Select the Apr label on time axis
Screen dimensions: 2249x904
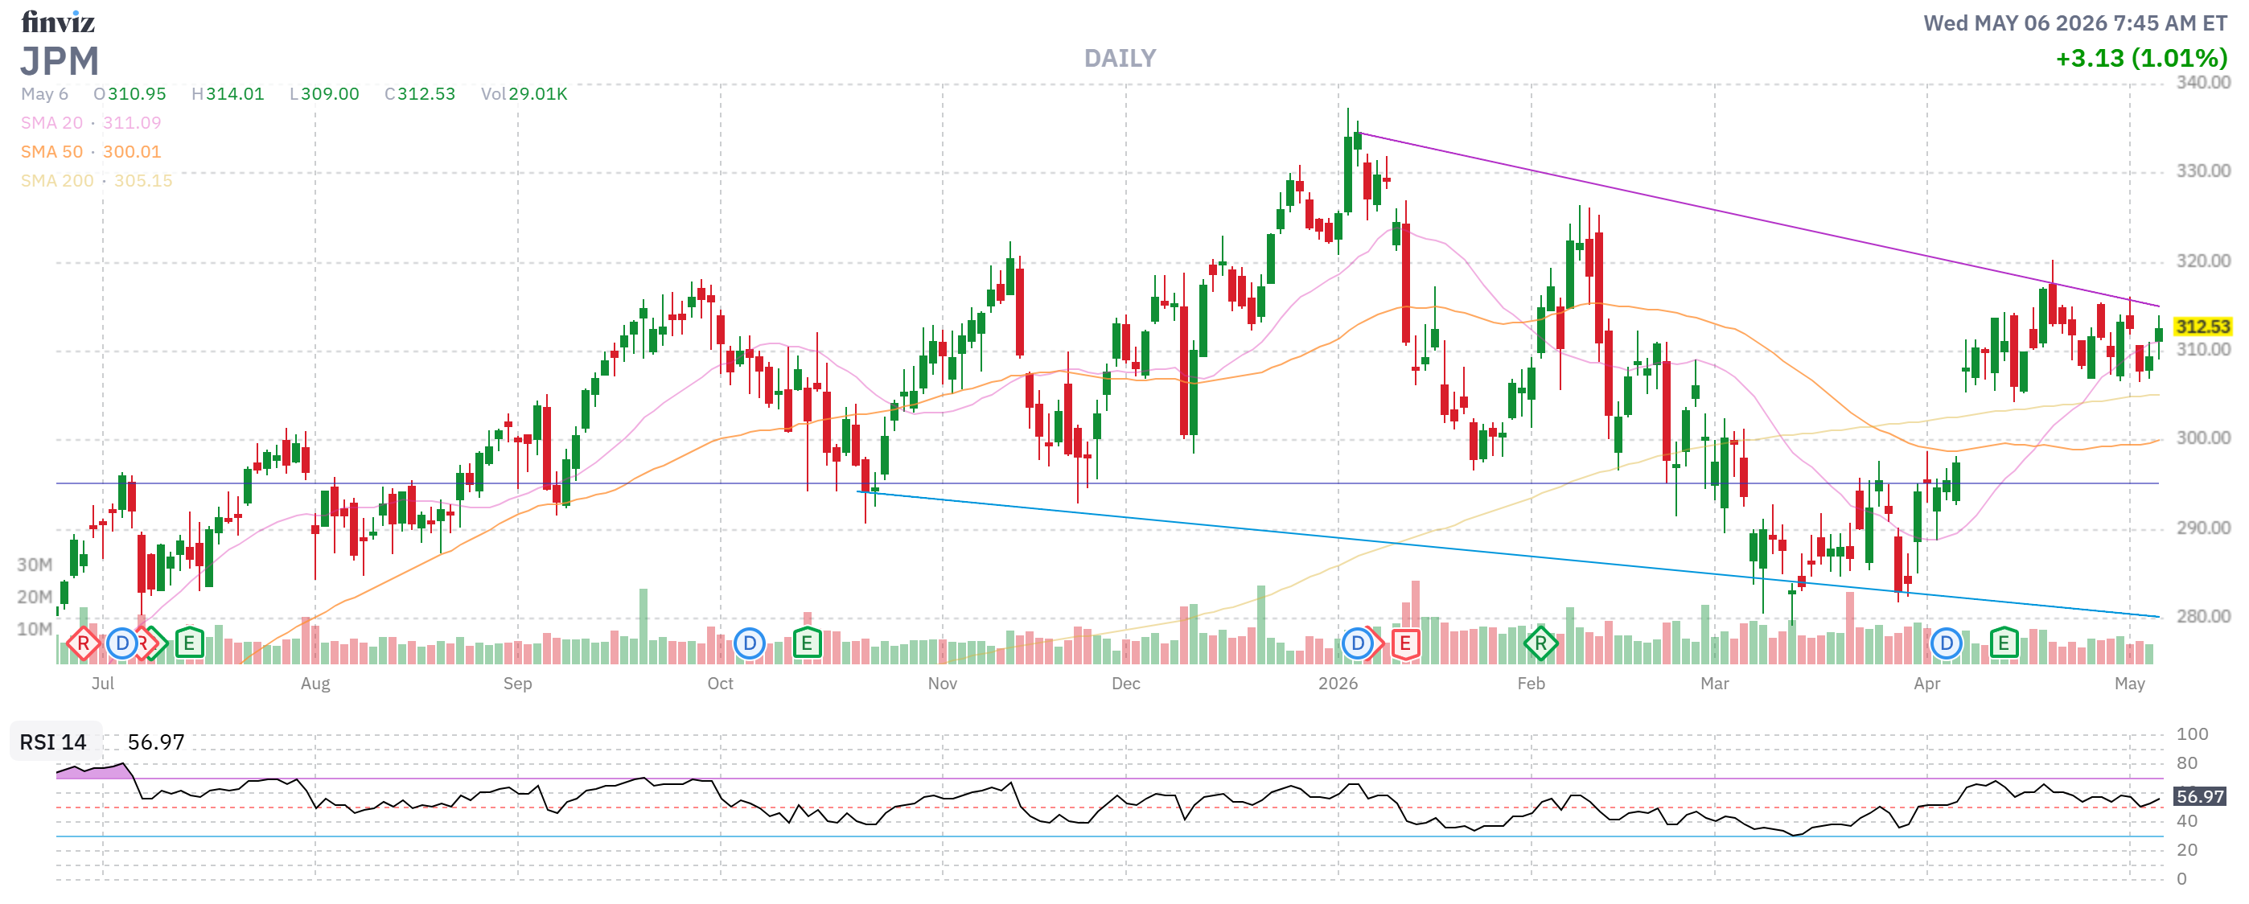pyautogui.click(x=1926, y=684)
